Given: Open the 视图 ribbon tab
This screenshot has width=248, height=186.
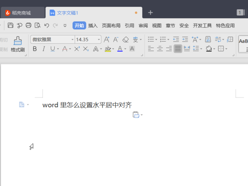Looking at the screenshot, I should coord(157,26).
